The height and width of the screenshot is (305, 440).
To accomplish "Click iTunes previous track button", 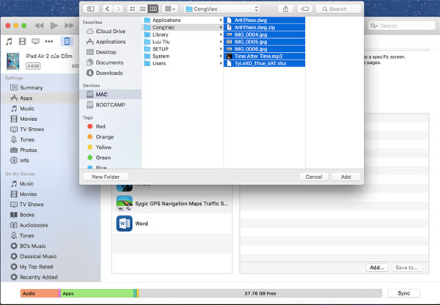I will pyautogui.click(x=39, y=26).
